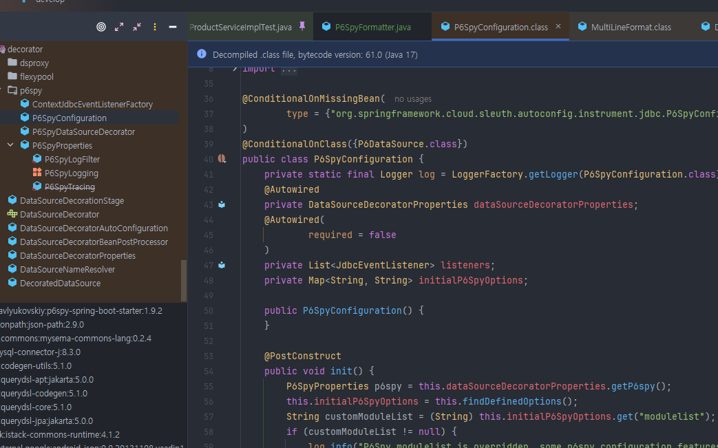This screenshot has width=718, height=448.
Task: Click the project panel vertical scrollbar
Action: pos(183,280)
